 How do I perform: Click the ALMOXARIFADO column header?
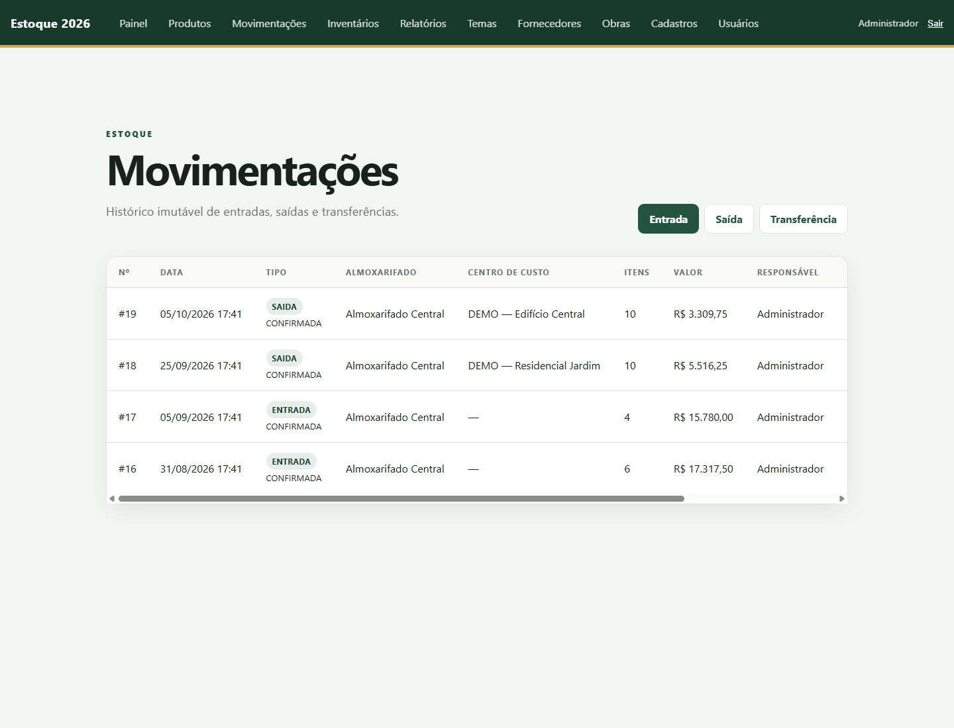coord(381,272)
